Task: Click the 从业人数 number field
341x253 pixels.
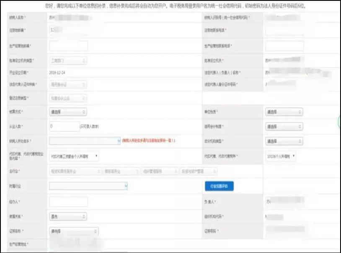Action: [x=65, y=126]
